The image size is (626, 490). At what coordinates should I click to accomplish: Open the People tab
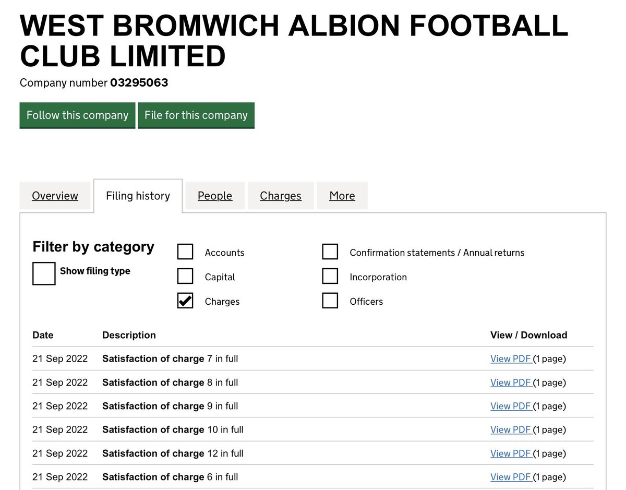point(215,196)
